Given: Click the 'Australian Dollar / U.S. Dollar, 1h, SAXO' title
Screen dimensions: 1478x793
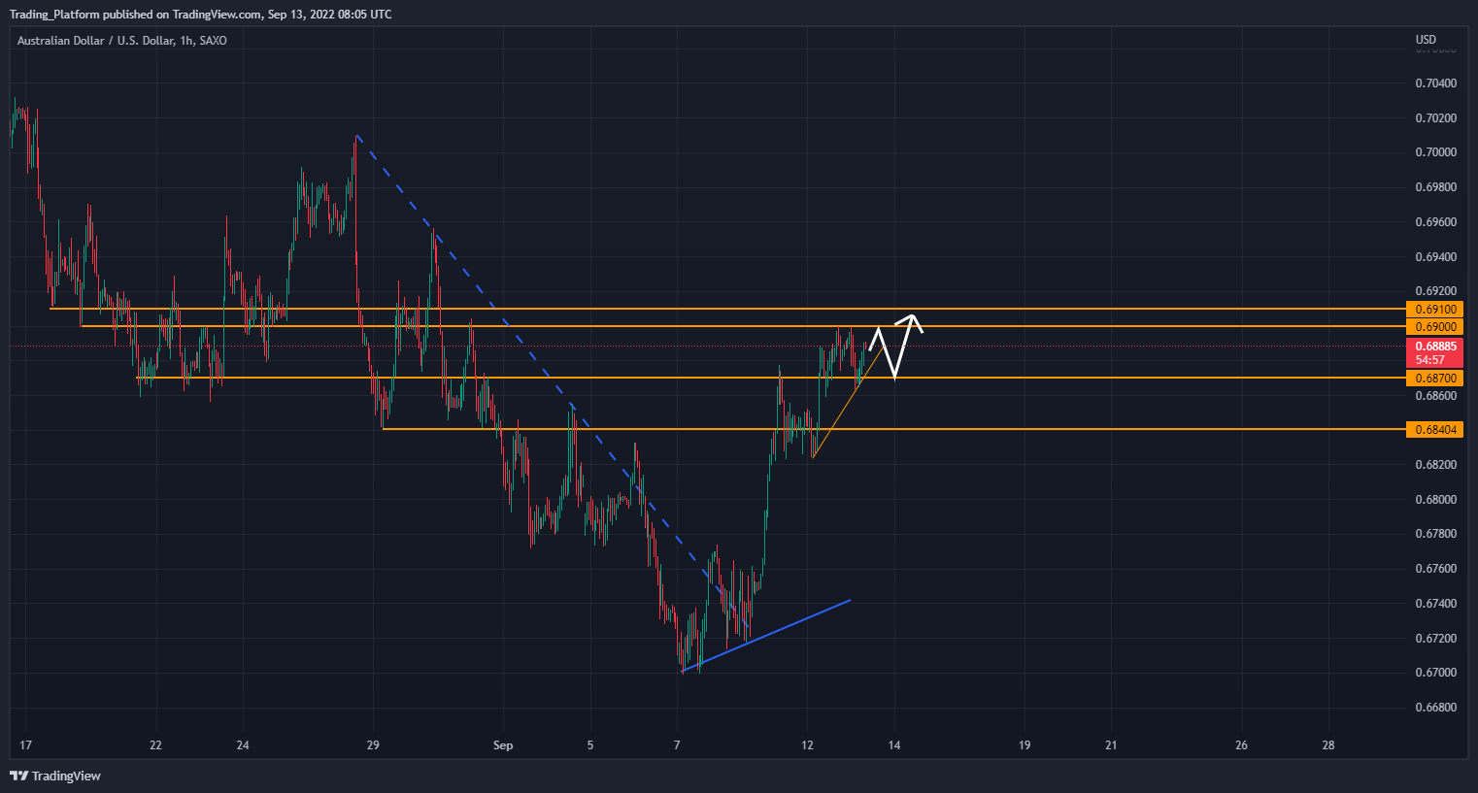Looking at the screenshot, I should pos(122,41).
